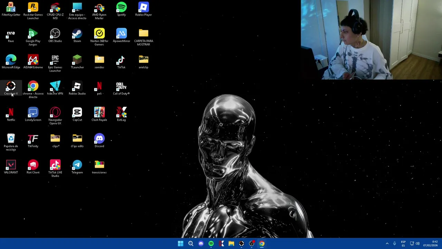Click the microphone tray icon
The height and width of the screenshot is (249, 442).
pyautogui.click(x=394, y=243)
